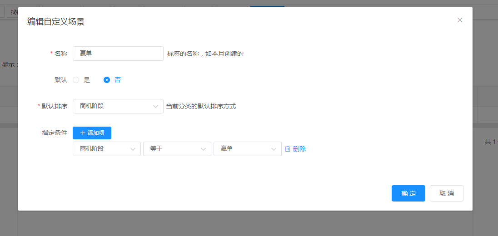Viewport: 498px width, 236px height.
Task: Select the 是 radio button for 默认
Action: (76, 80)
